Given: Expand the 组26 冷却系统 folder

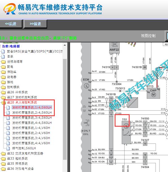Looking at the screenshot, I should (17, 92).
